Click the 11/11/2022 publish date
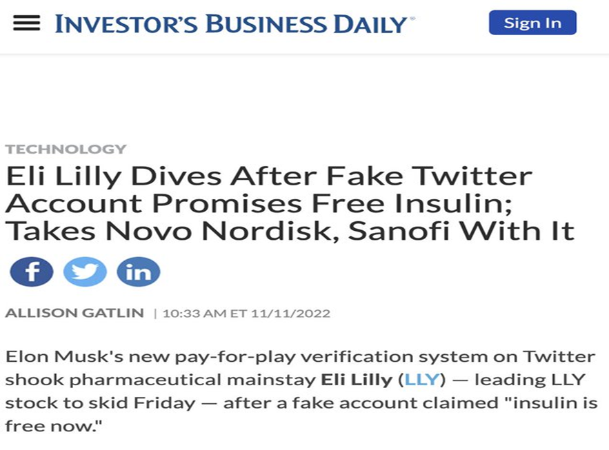The width and height of the screenshot is (609, 450). pos(290,314)
